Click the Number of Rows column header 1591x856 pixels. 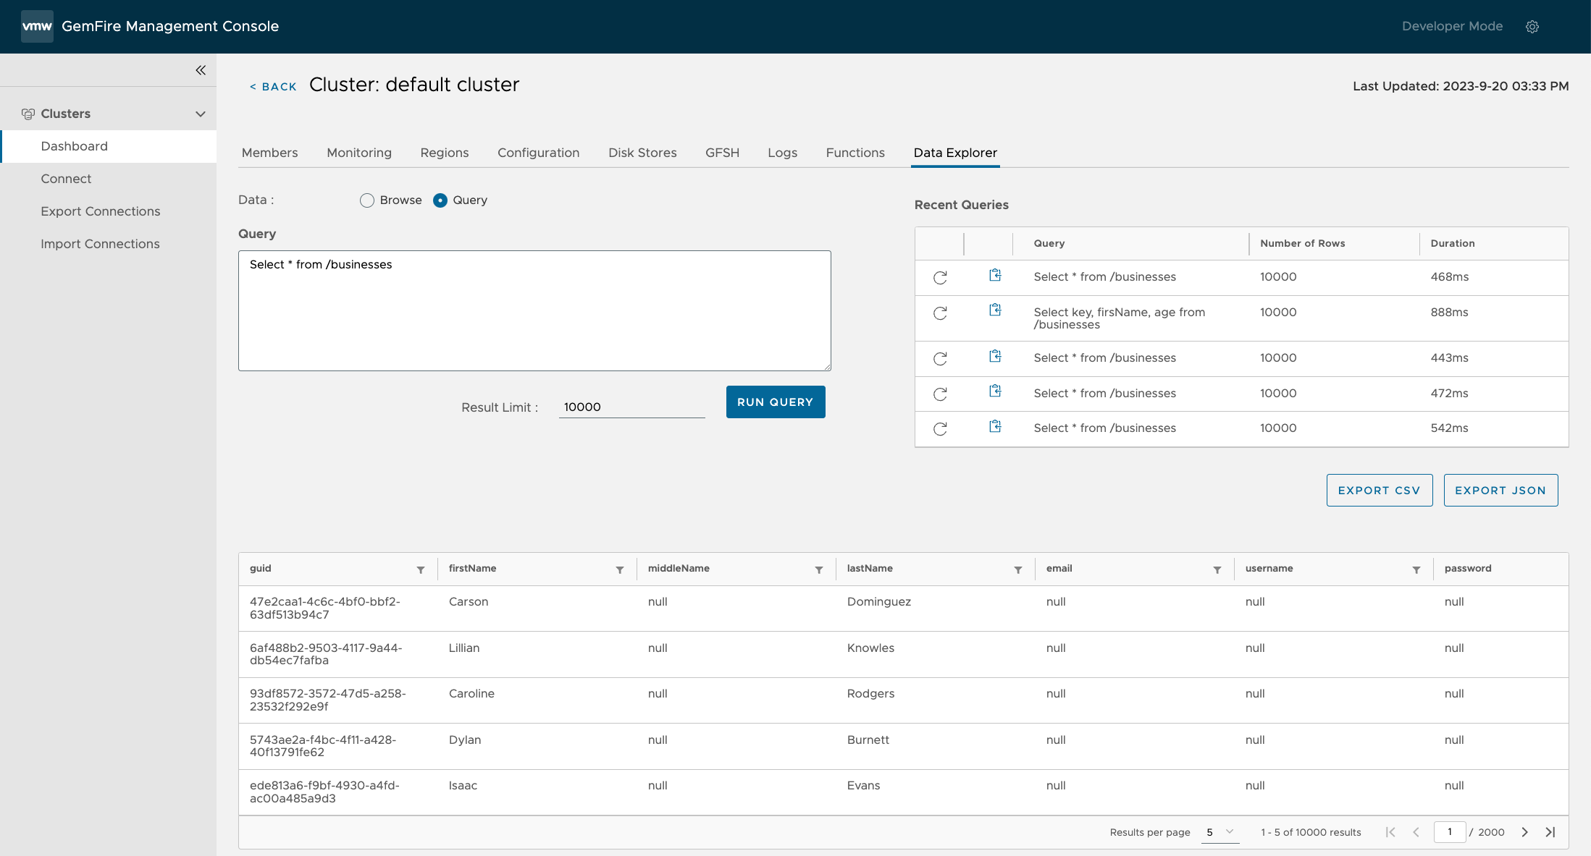tap(1302, 244)
